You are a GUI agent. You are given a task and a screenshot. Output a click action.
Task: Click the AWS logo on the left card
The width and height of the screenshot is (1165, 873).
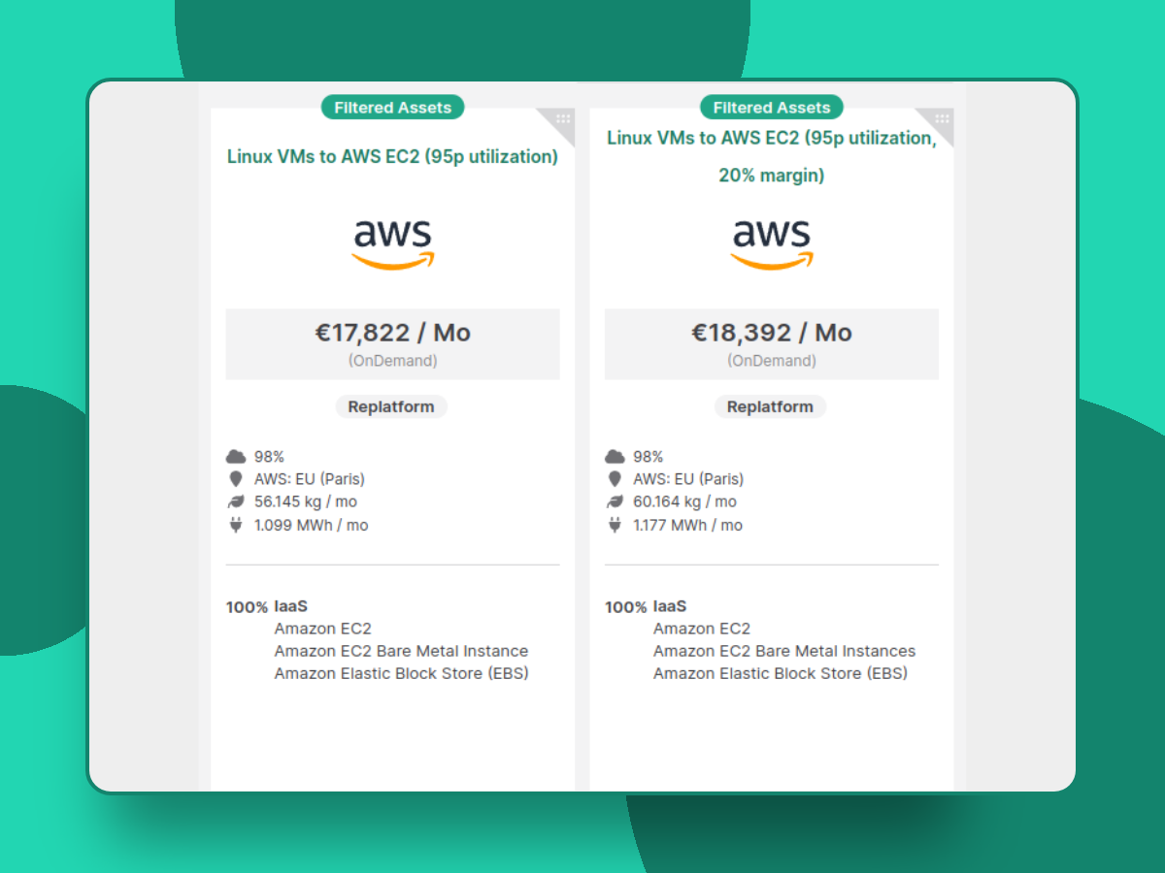pos(392,242)
